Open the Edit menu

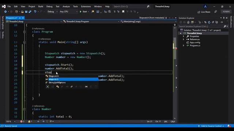click(16, 7)
